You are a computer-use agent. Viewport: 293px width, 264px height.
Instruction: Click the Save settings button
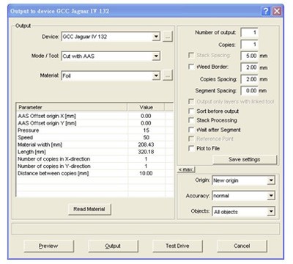click(x=245, y=160)
